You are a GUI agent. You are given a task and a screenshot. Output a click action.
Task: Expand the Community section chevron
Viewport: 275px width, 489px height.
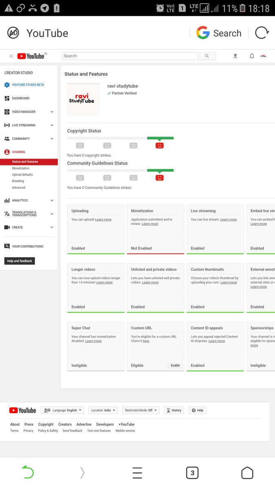point(52,139)
